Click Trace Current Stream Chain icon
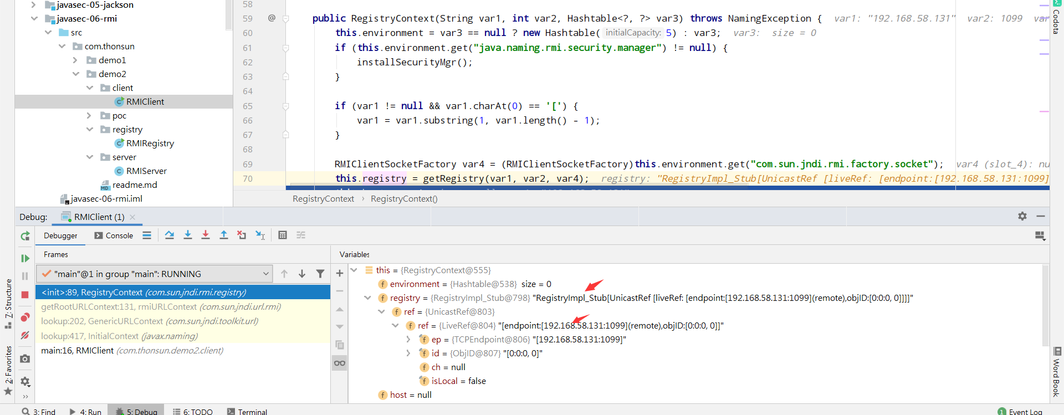The image size is (1064, 415). [x=301, y=235]
